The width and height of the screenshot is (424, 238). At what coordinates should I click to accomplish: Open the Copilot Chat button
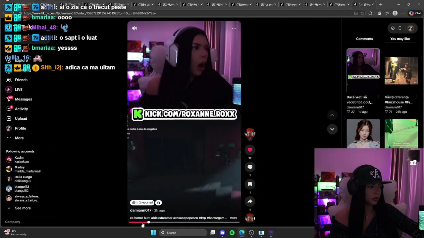(x=415, y=13)
